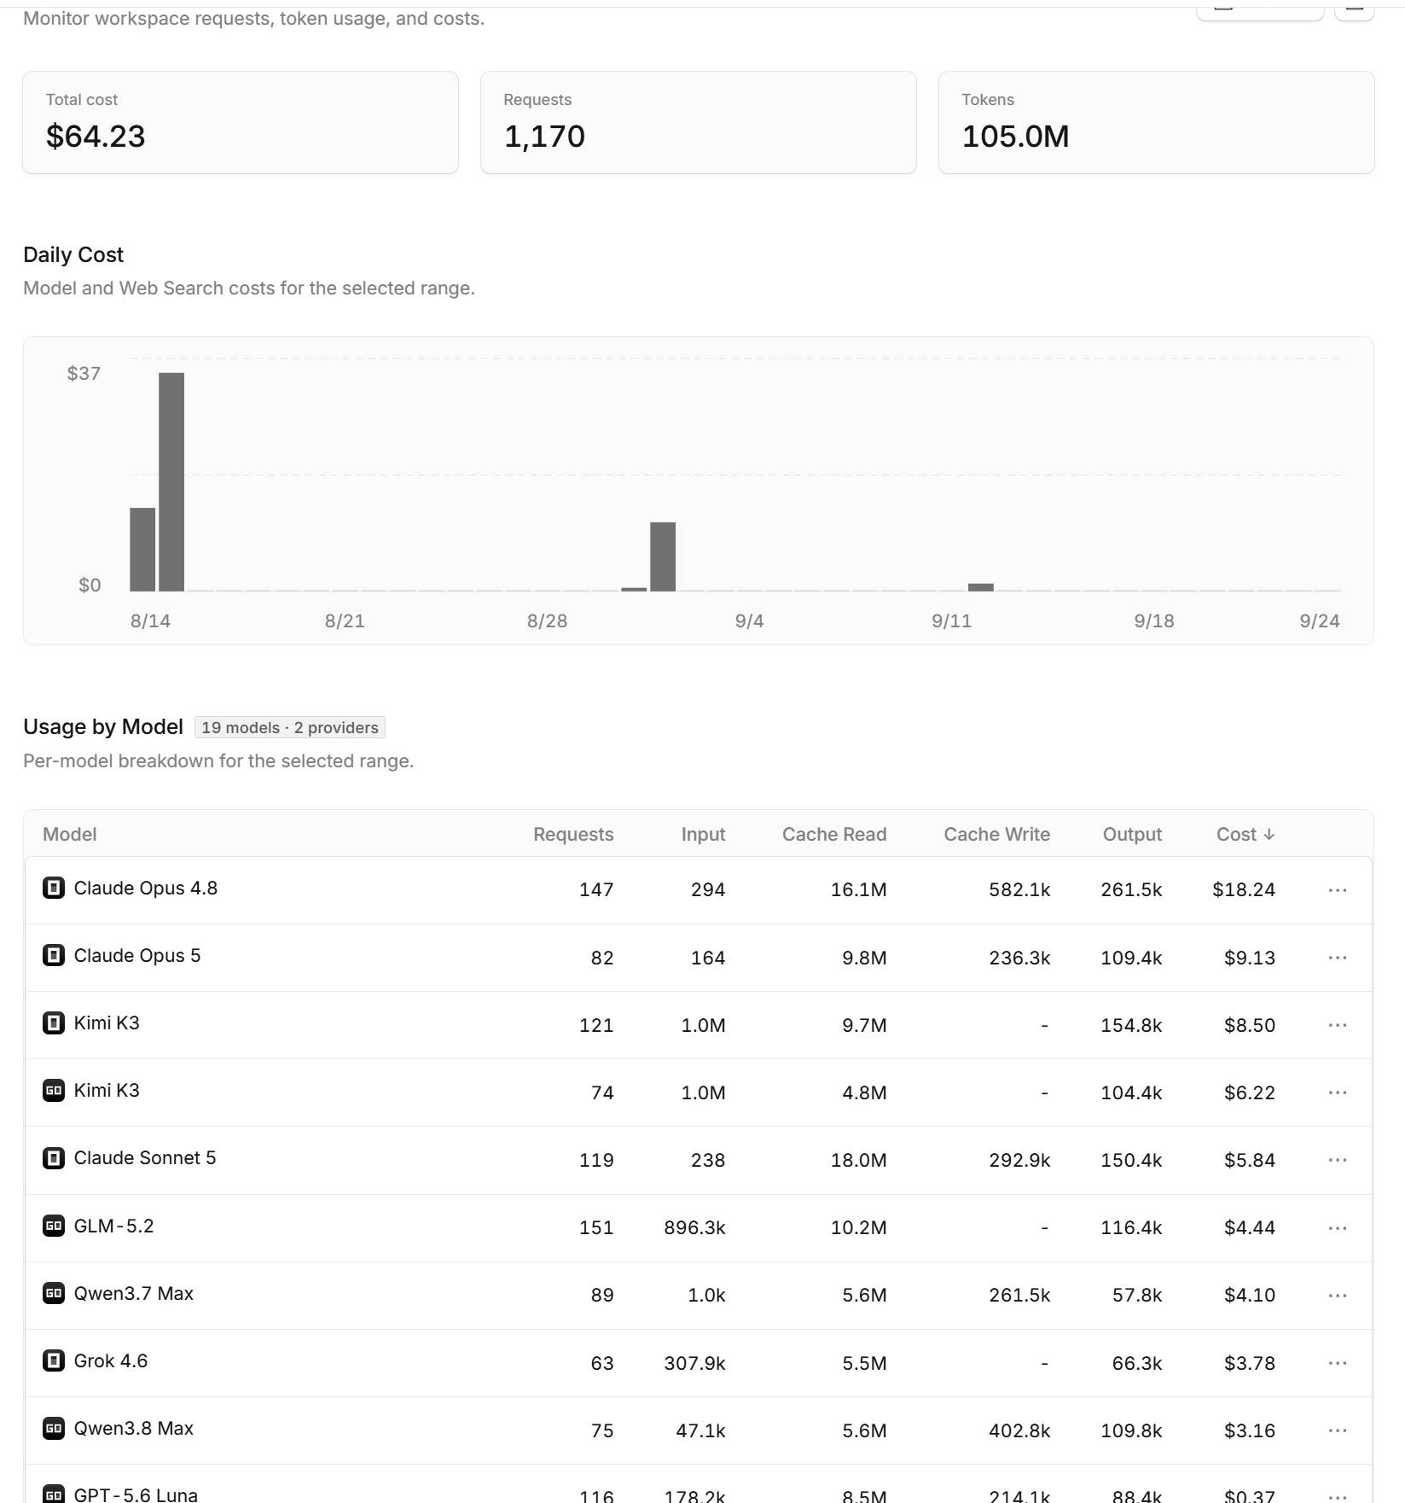This screenshot has width=1405, height=1503.
Task: Click the 9/24 date label on the chart axis
Action: (x=1320, y=620)
